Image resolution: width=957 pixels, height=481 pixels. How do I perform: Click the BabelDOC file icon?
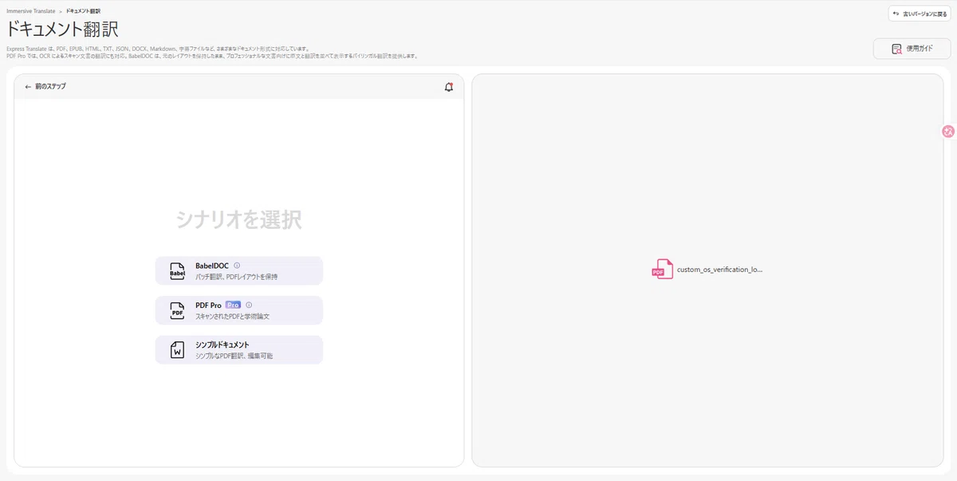coord(177,271)
